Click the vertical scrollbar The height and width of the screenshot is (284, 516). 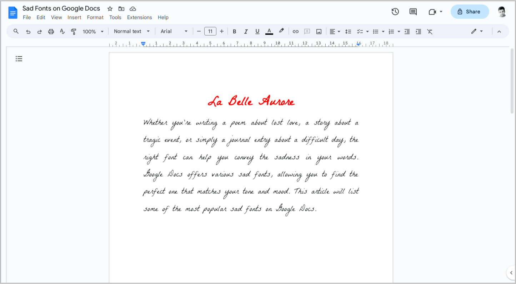pos(512,81)
